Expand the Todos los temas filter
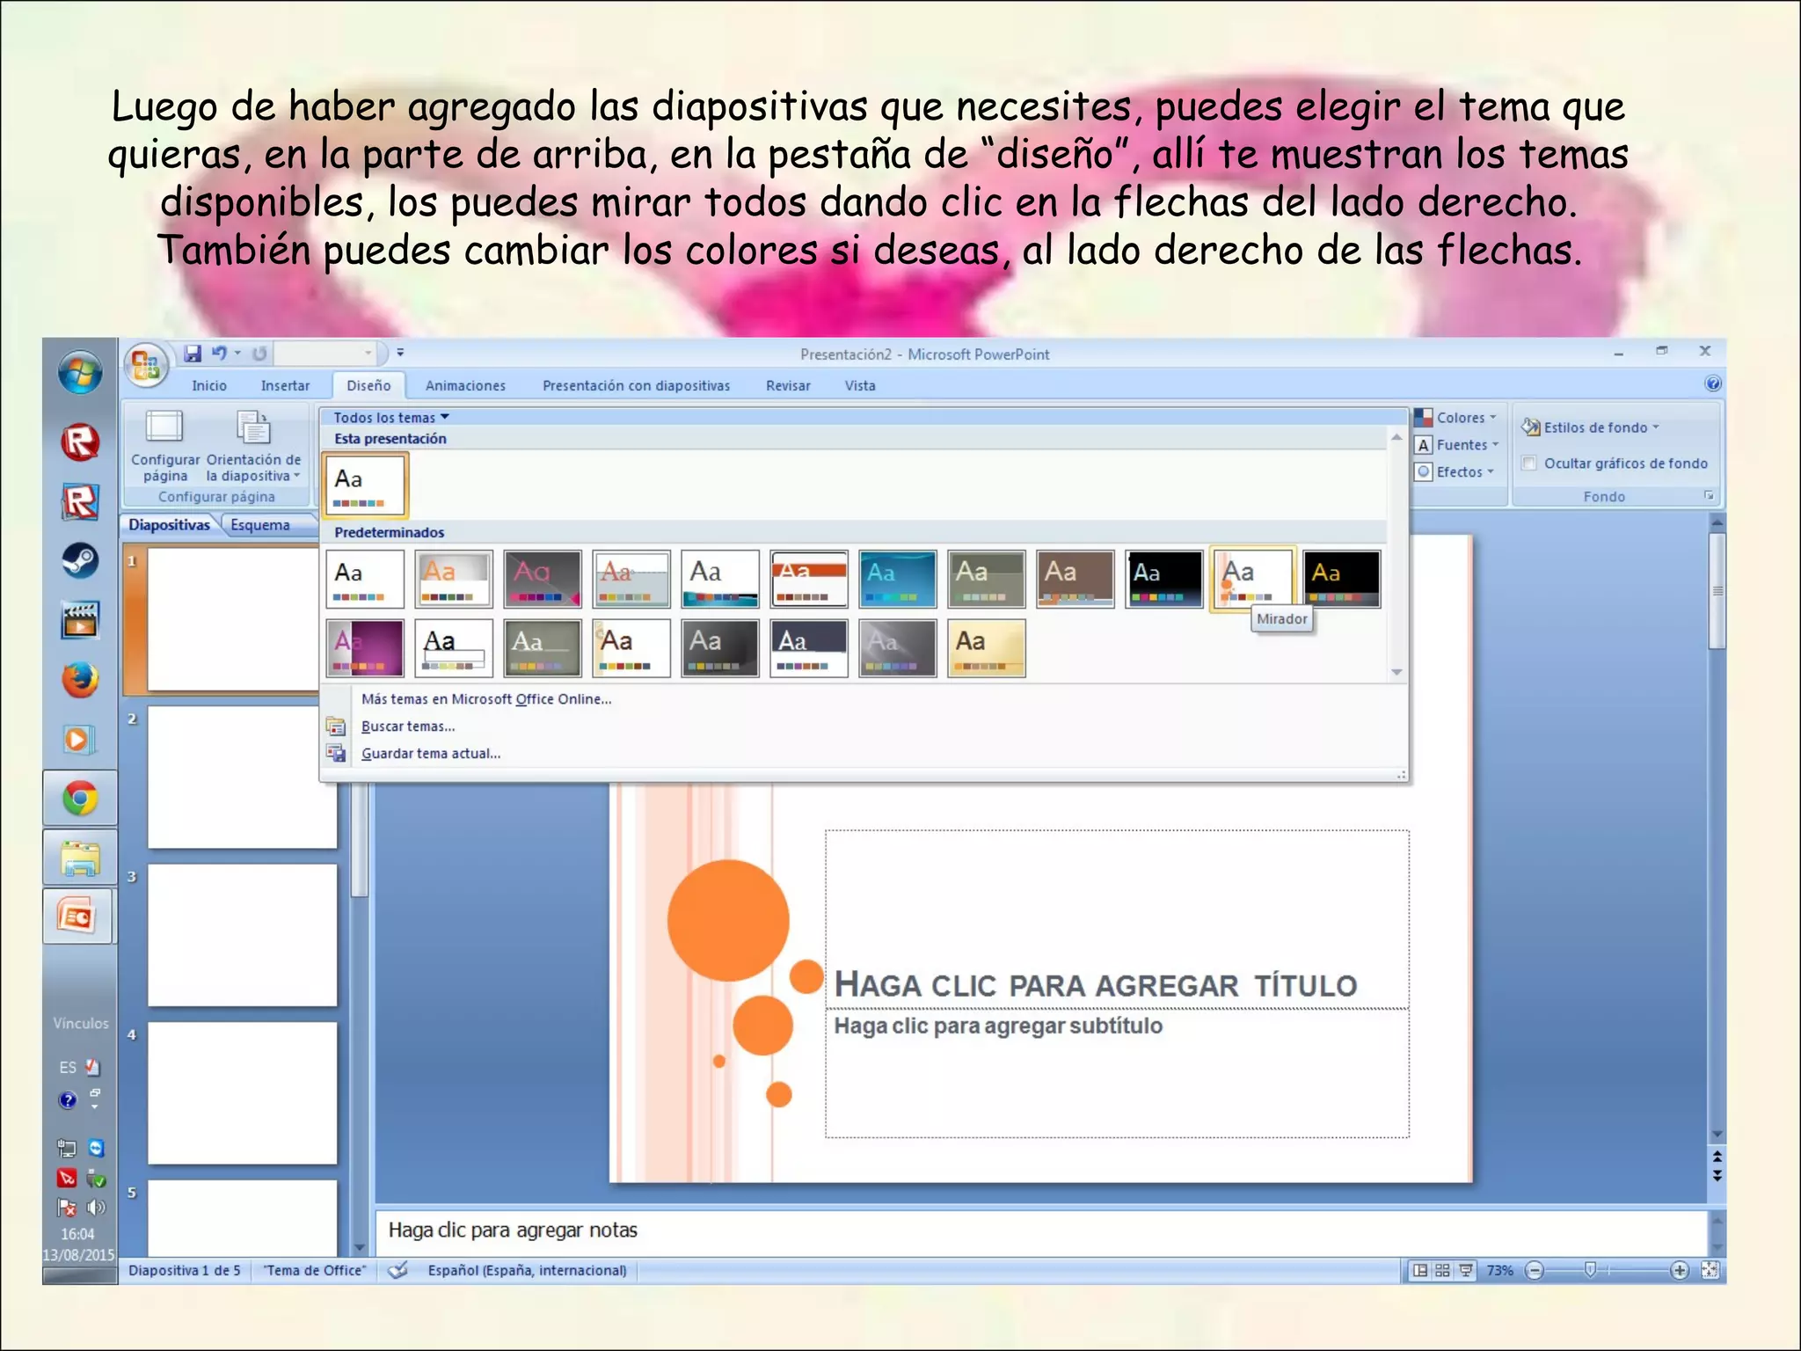1801x1351 pixels. point(390,418)
